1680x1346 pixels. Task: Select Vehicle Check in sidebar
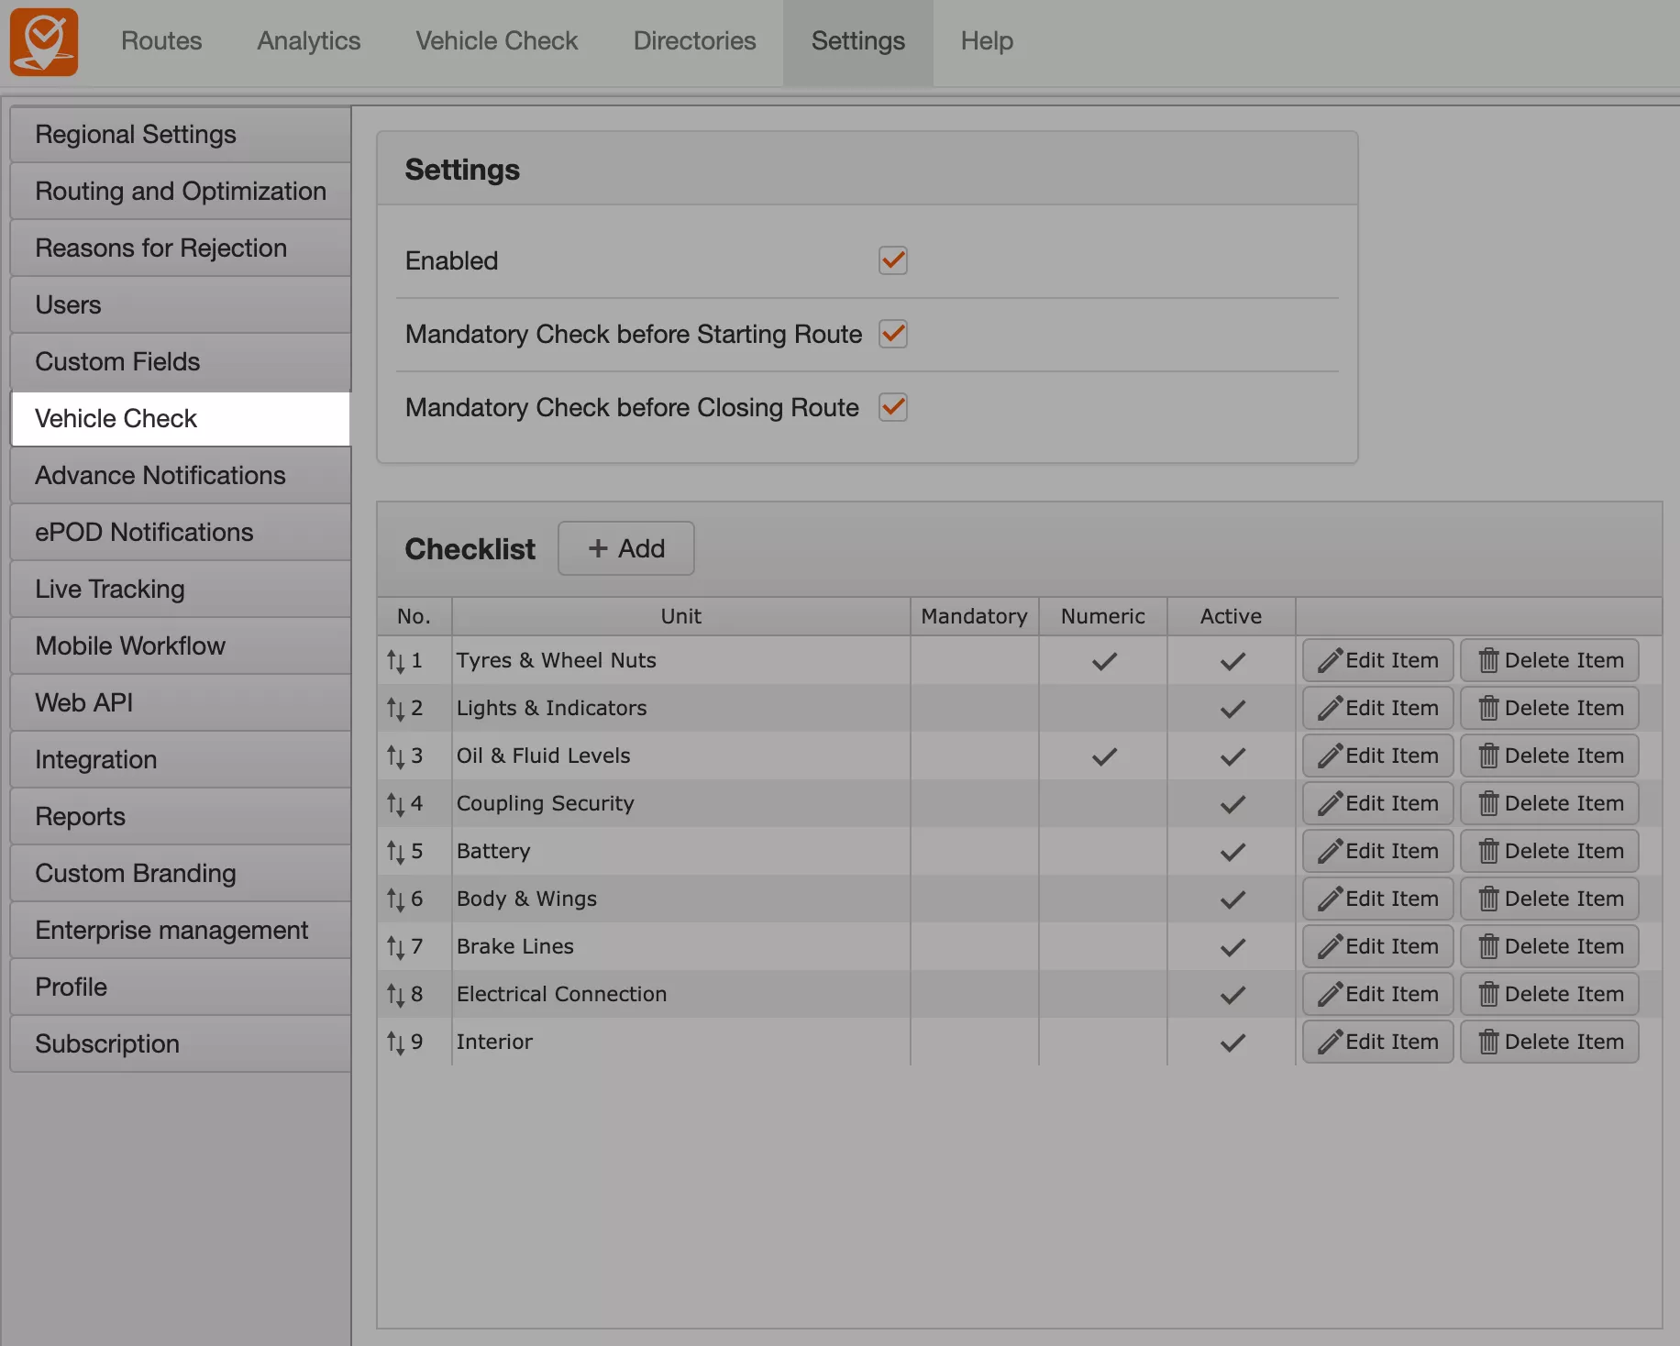(x=181, y=419)
